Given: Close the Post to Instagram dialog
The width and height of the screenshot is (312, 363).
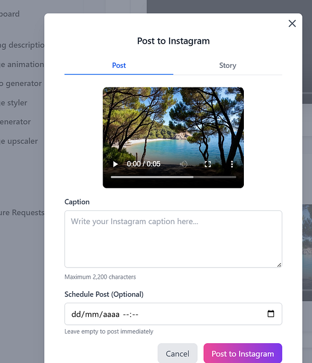Looking at the screenshot, I should 292,23.
